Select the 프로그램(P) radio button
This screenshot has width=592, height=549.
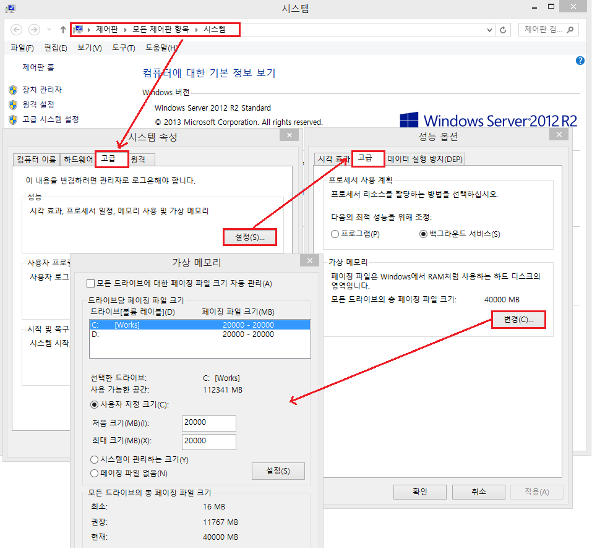[x=355, y=234]
